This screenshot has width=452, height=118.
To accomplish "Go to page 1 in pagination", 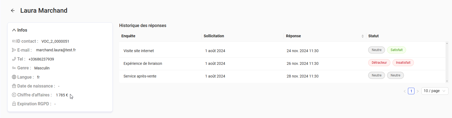I will tap(411, 91).
